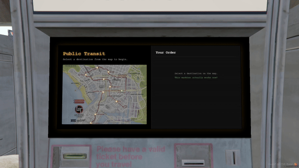Click 'Select a destination on the map.' text
Viewport: 299px width, 168px height.
[x=196, y=73]
